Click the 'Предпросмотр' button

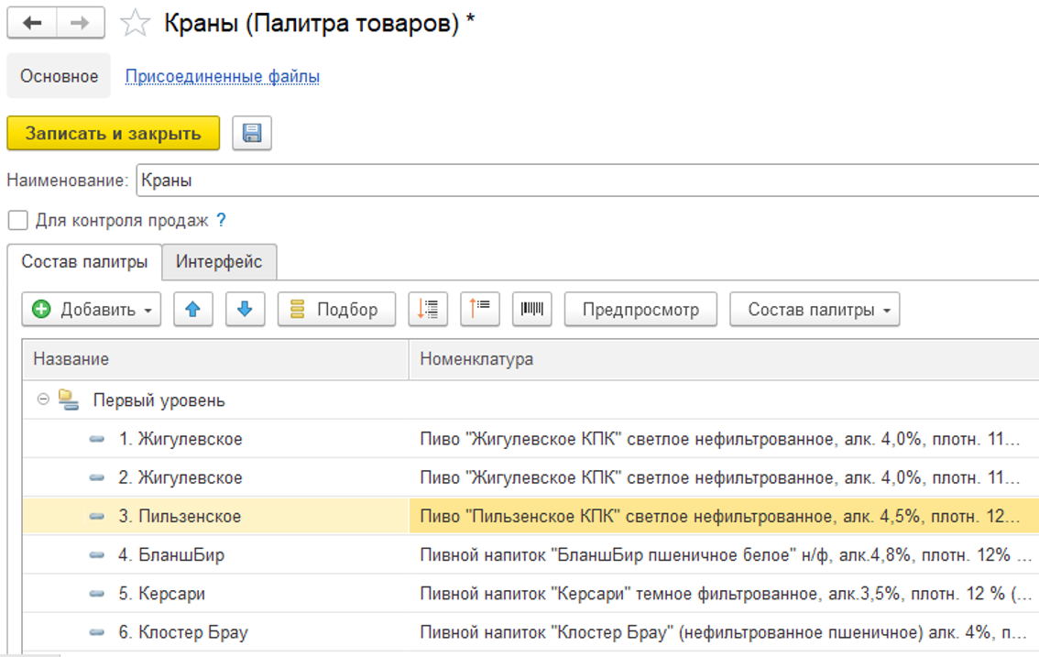(x=640, y=310)
